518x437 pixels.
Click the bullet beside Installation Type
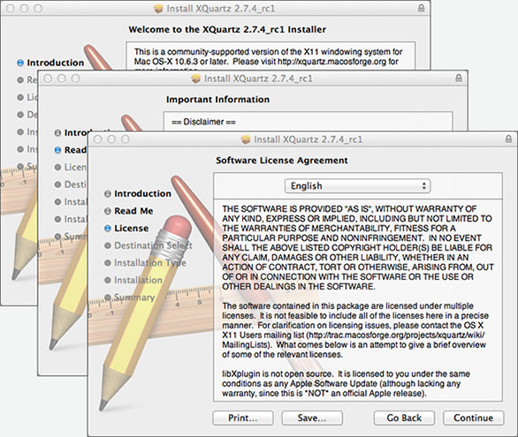107,263
